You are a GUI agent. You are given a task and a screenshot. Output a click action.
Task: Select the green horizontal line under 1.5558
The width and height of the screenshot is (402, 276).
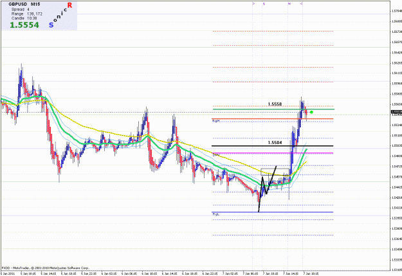273,109
